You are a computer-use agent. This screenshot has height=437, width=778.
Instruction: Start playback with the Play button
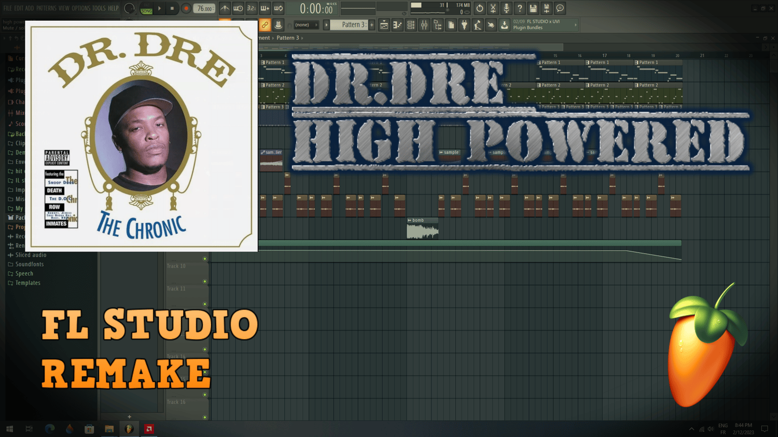pos(159,8)
